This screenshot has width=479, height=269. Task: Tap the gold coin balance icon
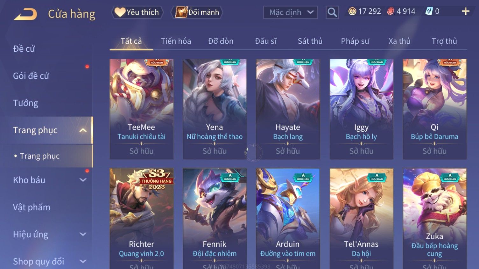[x=352, y=11]
